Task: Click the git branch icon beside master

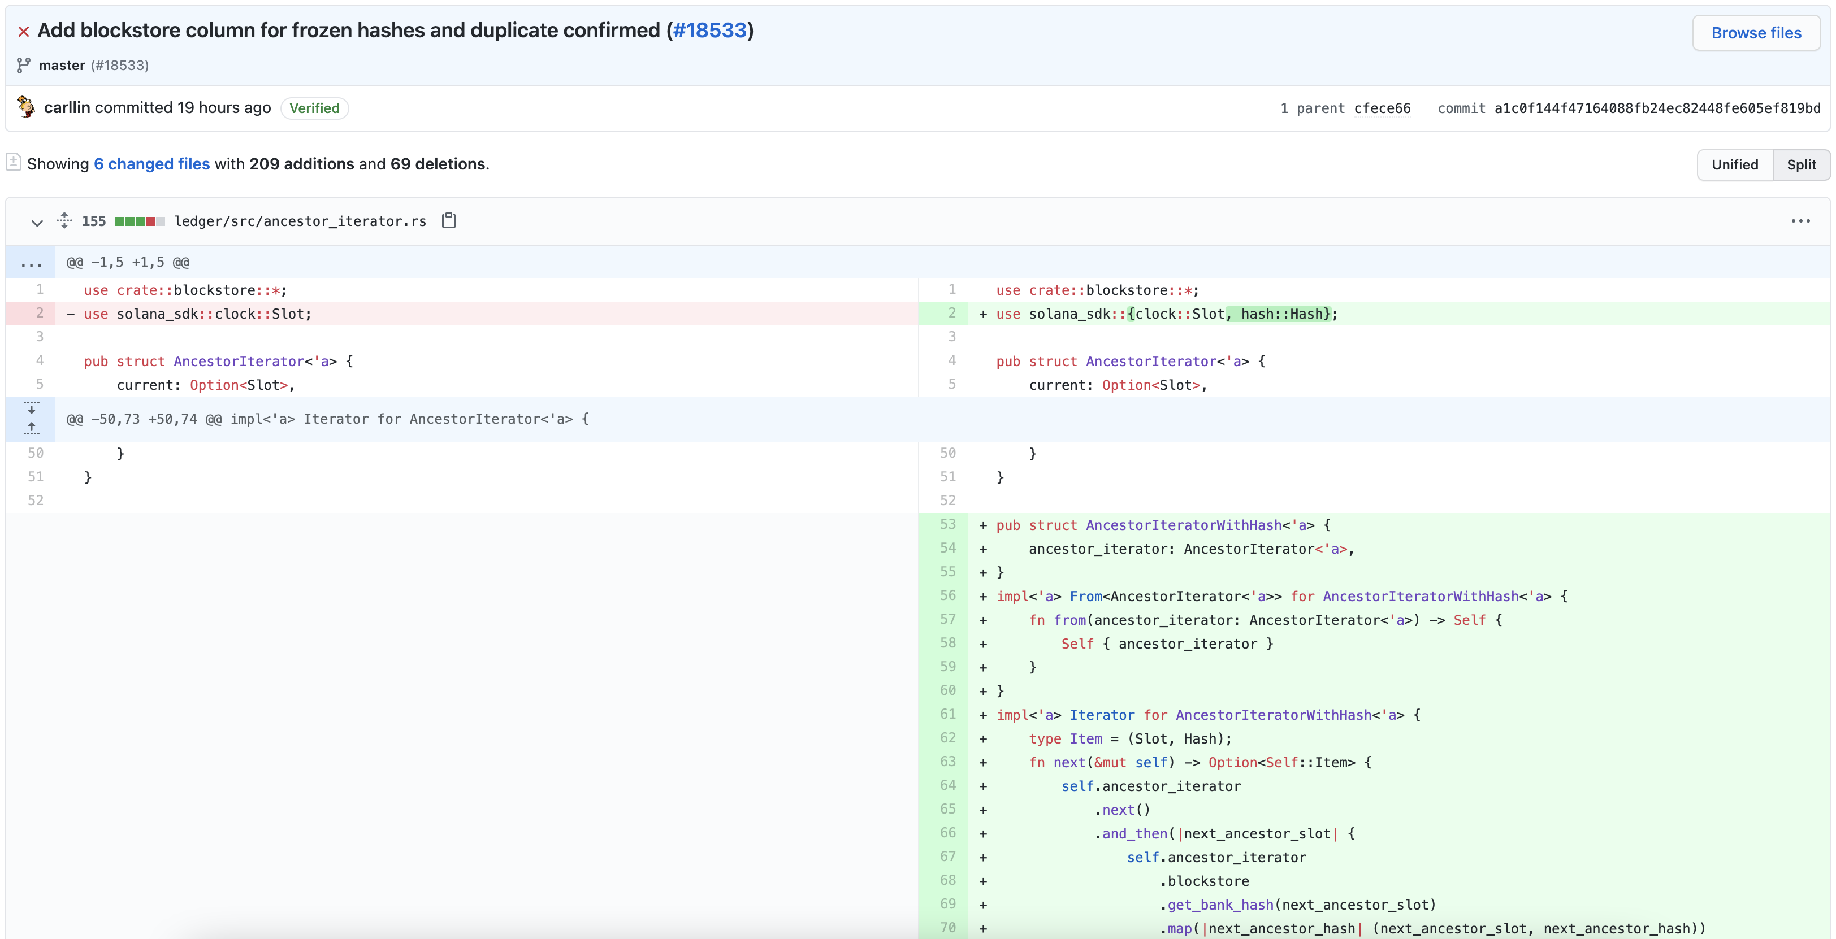Action: pyautogui.click(x=24, y=65)
